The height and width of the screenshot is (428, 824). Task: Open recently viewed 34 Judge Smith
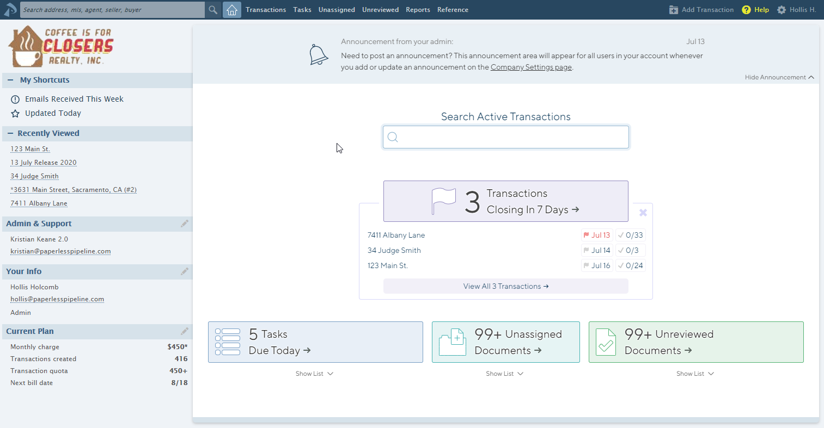coord(34,176)
